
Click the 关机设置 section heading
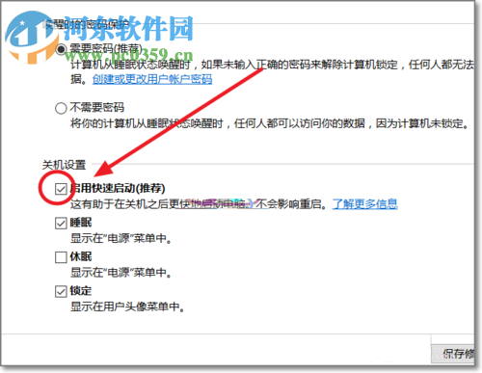pyautogui.click(x=64, y=165)
